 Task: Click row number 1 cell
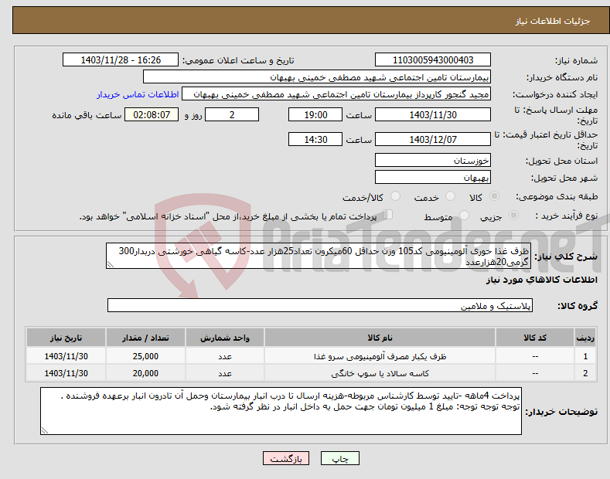coord(585,356)
